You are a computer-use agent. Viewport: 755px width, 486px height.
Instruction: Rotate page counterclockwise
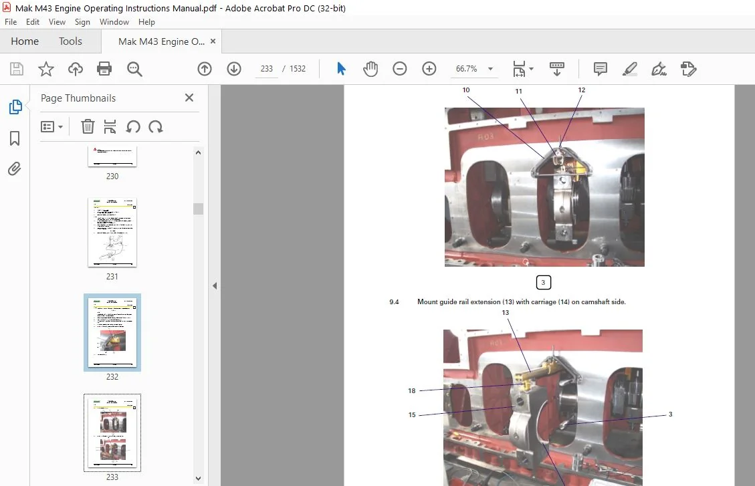(133, 127)
